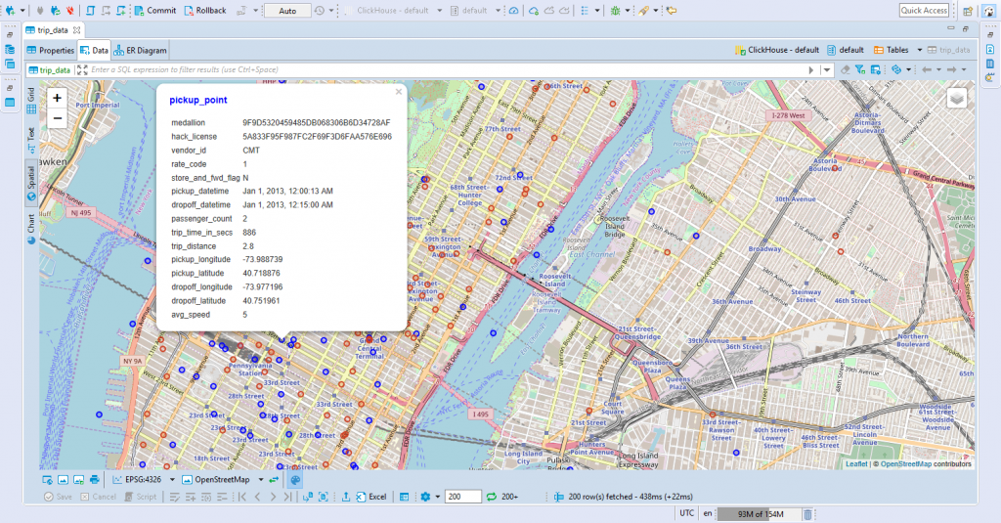Image resolution: width=1001 pixels, height=523 pixels.
Task: Switch to Spatial view in side panel
Action: pos(31,183)
